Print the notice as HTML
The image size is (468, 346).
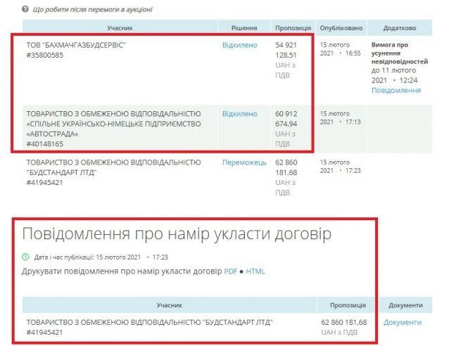click(255, 271)
